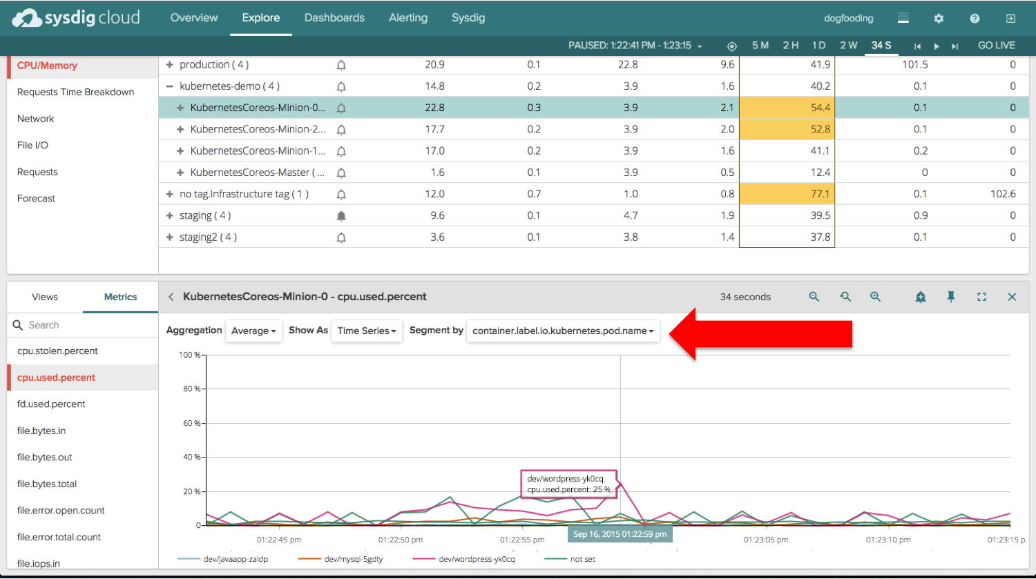The height and width of the screenshot is (579, 1036).
Task: Click the Sysdig Cloud logo
Action: click(x=76, y=18)
